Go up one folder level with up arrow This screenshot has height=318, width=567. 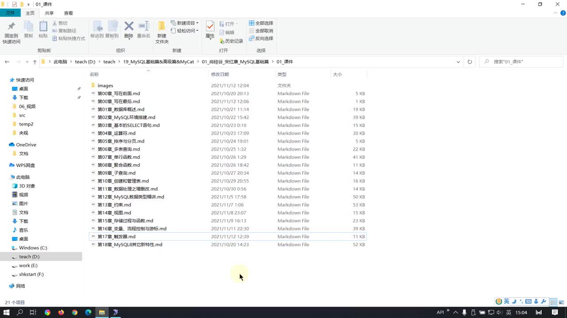click(35, 62)
